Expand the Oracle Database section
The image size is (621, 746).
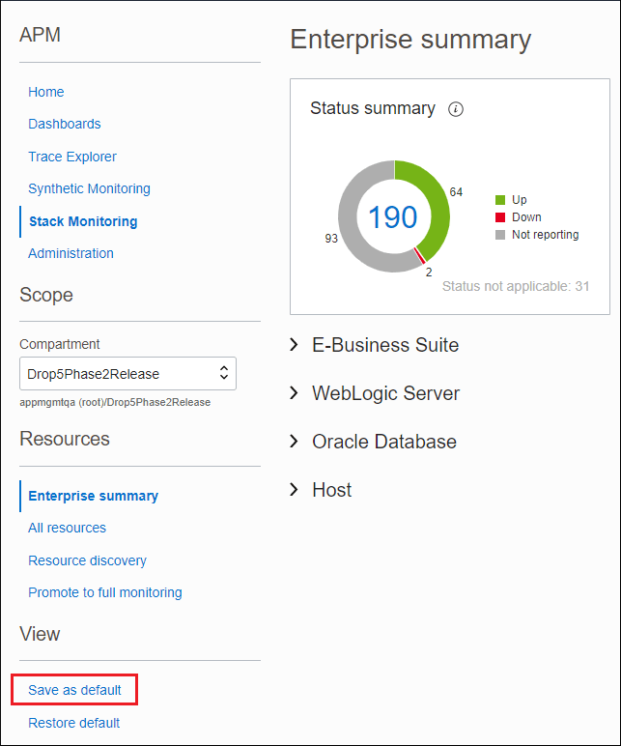[x=295, y=442]
